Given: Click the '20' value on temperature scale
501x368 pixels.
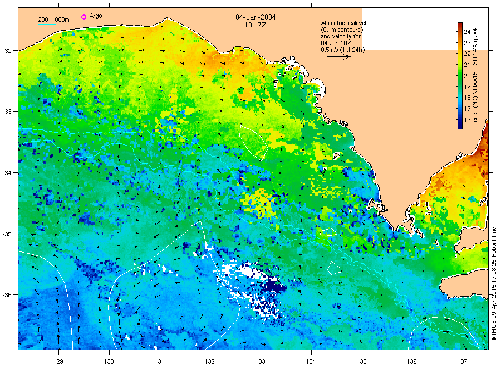Looking at the screenshot, I should [x=467, y=76].
